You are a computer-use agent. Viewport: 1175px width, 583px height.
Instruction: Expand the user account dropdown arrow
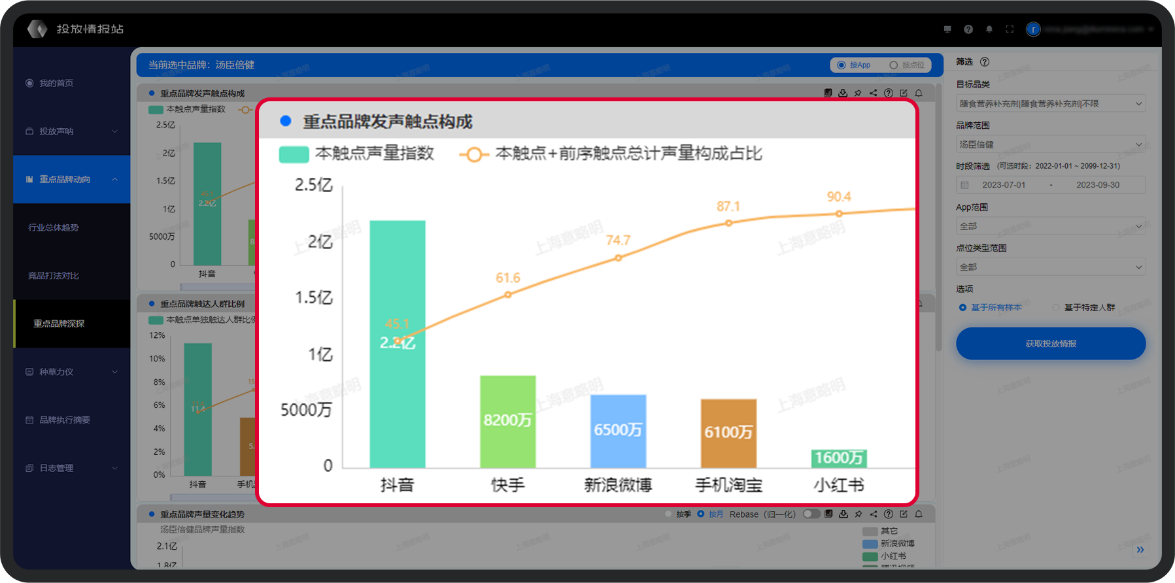1150,29
